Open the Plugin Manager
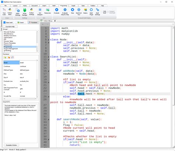The height and width of the screenshot is (151, 175). 25,12
